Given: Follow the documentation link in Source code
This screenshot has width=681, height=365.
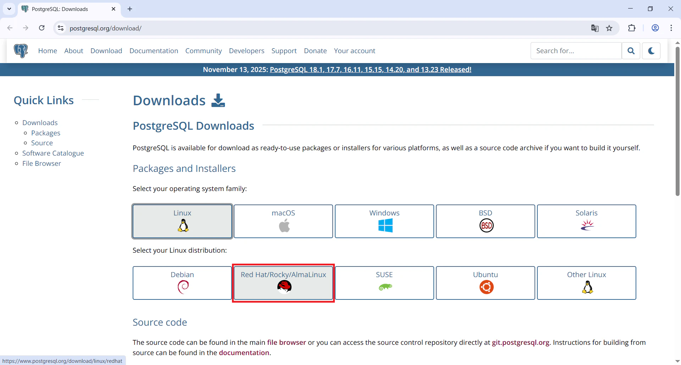Looking at the screenshot, I should click(x=244, y=353).
